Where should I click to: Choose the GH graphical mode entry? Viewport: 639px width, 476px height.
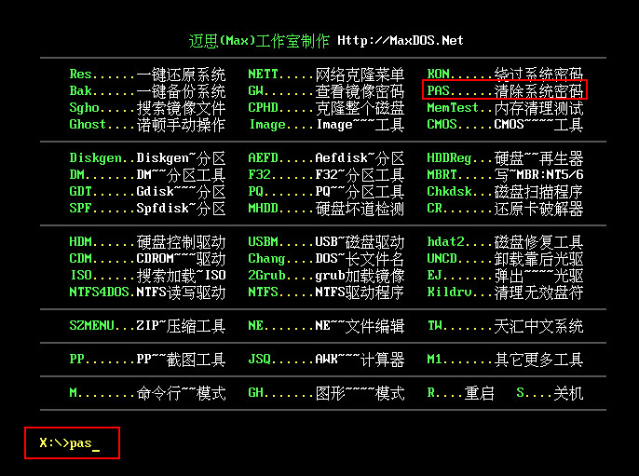click(326, 393)
